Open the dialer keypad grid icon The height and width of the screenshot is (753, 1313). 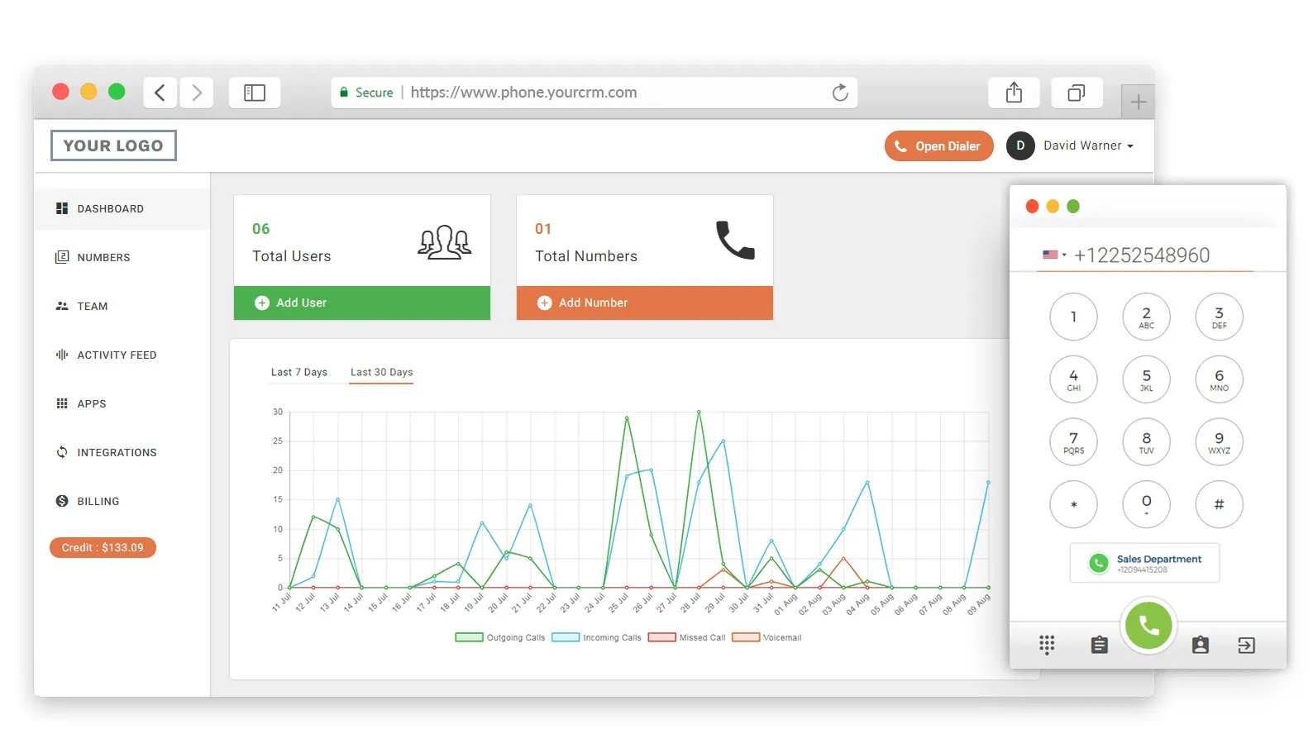[1047, 645]
